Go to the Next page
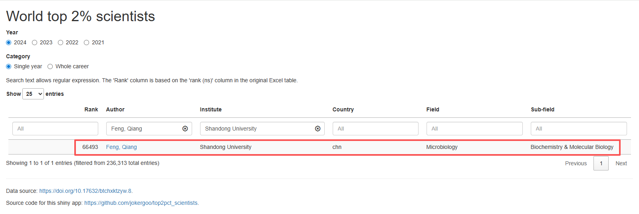Screen dimensions: 639x214 pyautogui.click(x=621, y=163)
